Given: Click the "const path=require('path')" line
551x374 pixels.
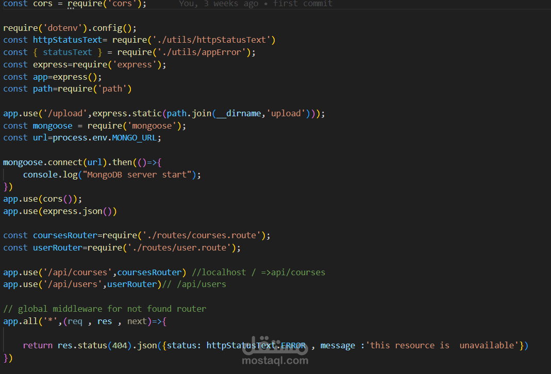Looking at the screenshot, I should tap(68, 89).
